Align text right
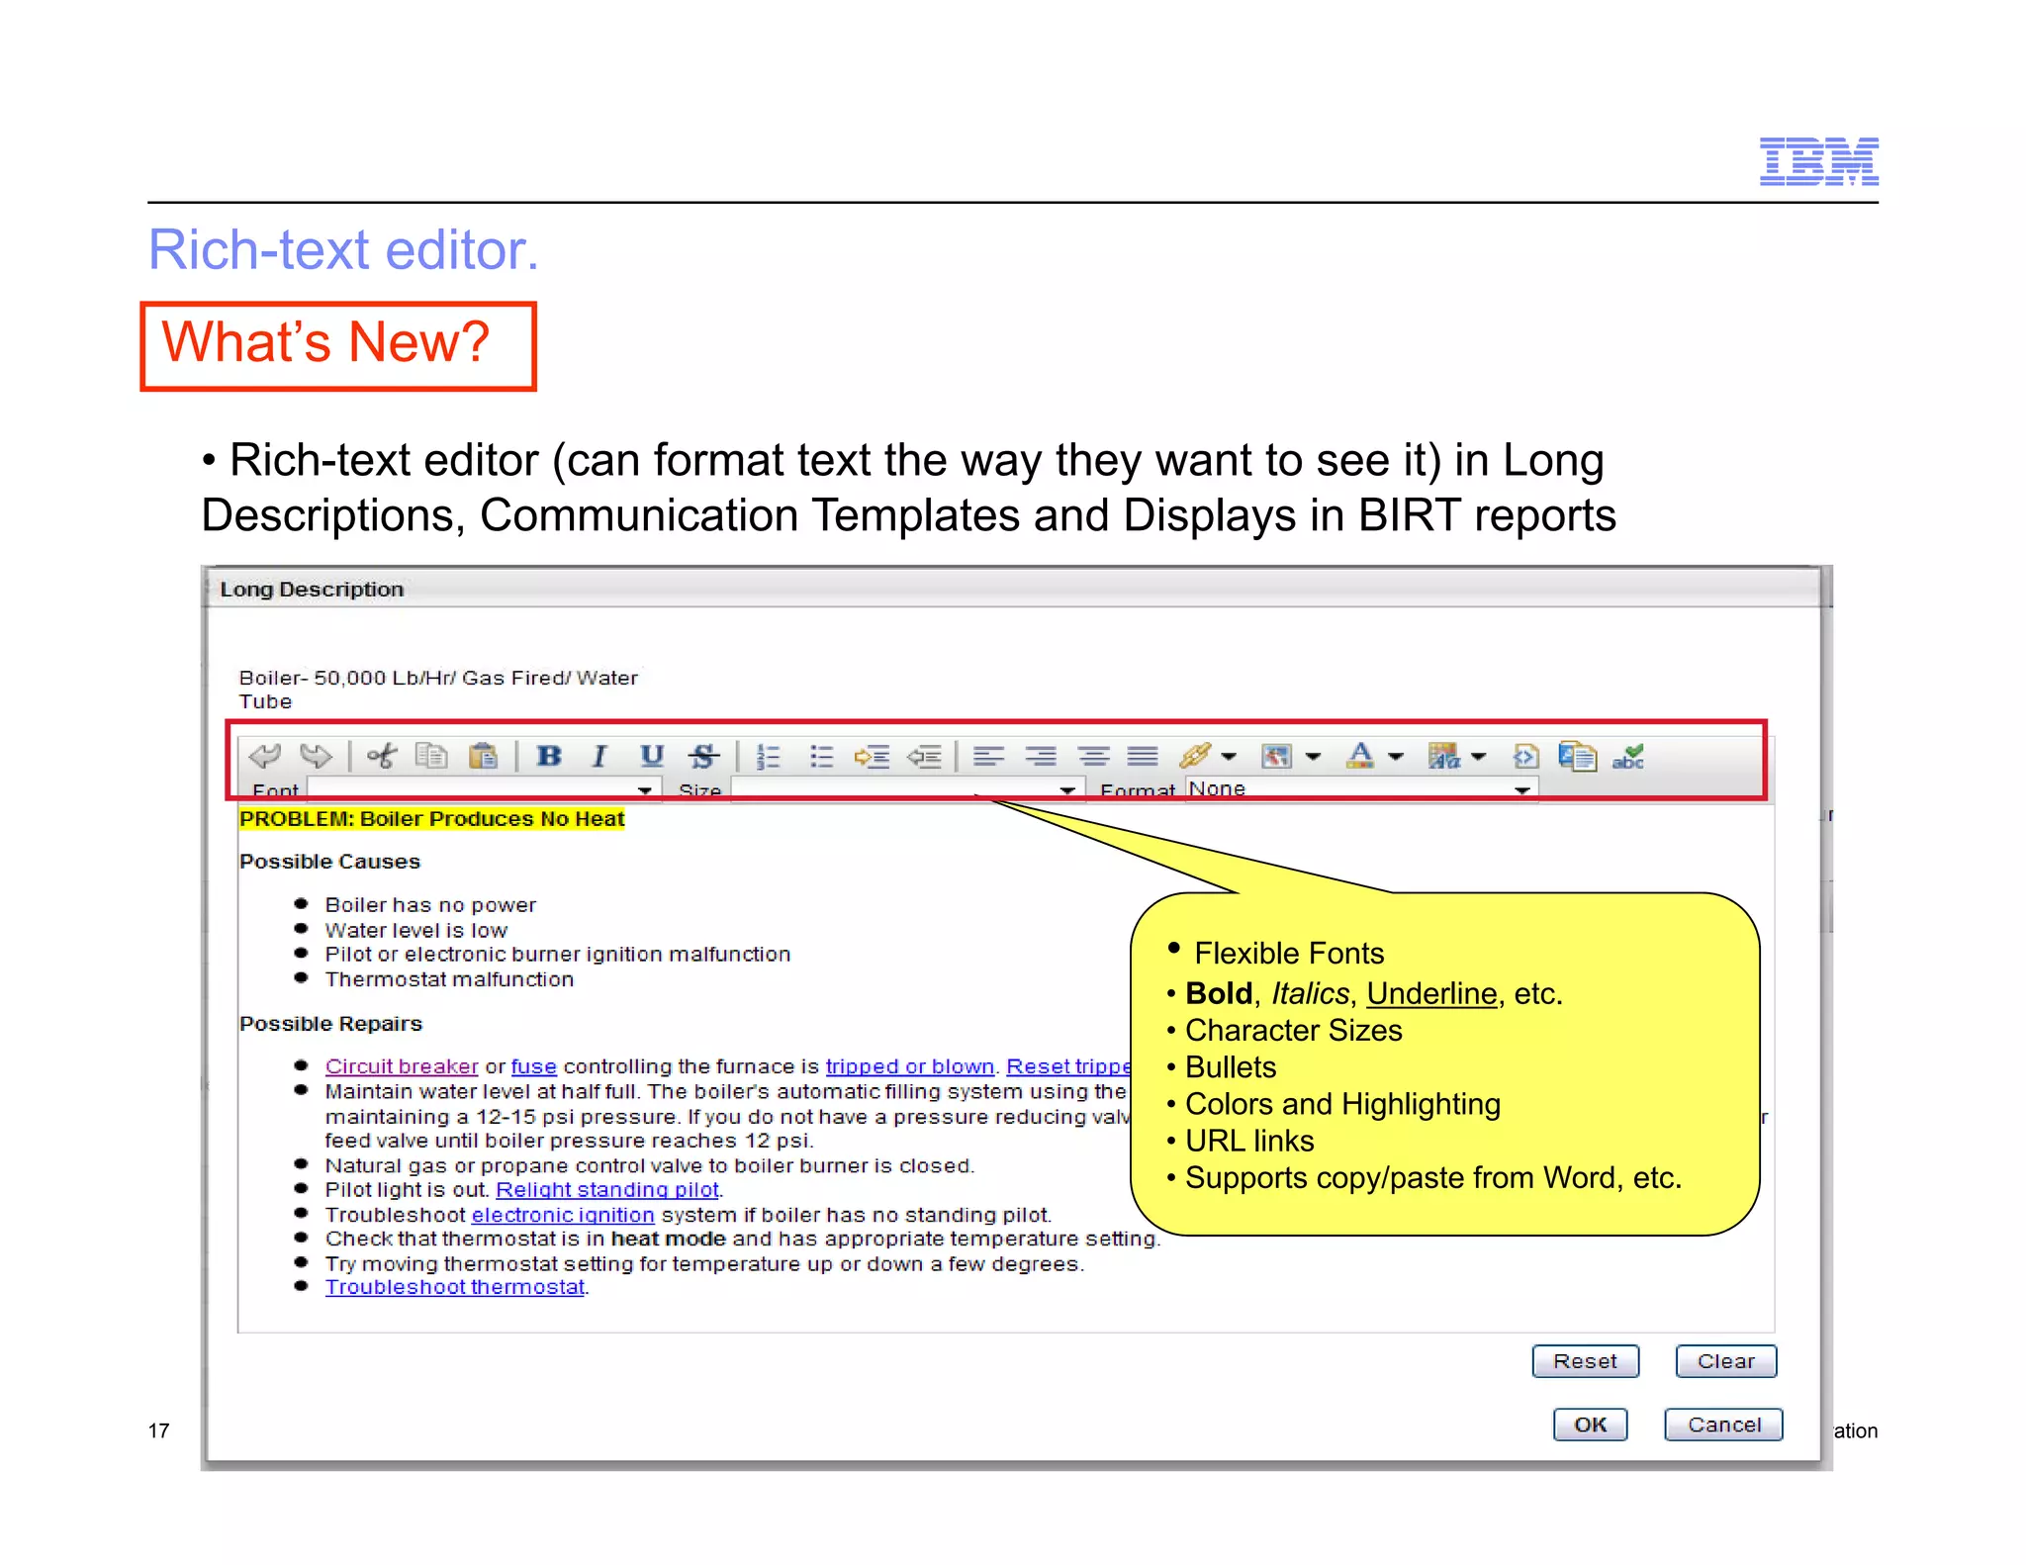2026x1565 pixels. point(1040,757)
